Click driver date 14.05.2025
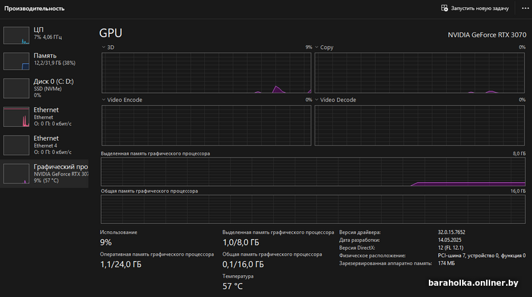 coord(450,240)
